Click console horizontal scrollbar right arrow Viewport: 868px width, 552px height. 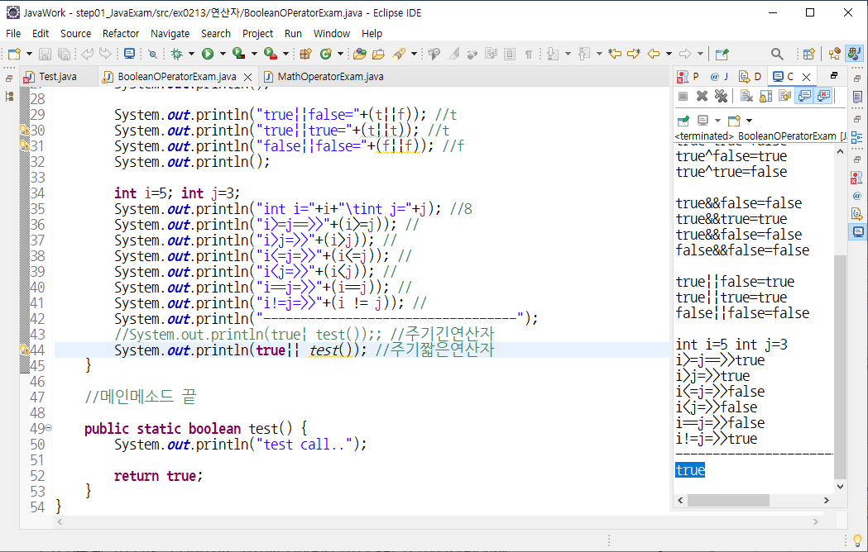tap(827, 500)
